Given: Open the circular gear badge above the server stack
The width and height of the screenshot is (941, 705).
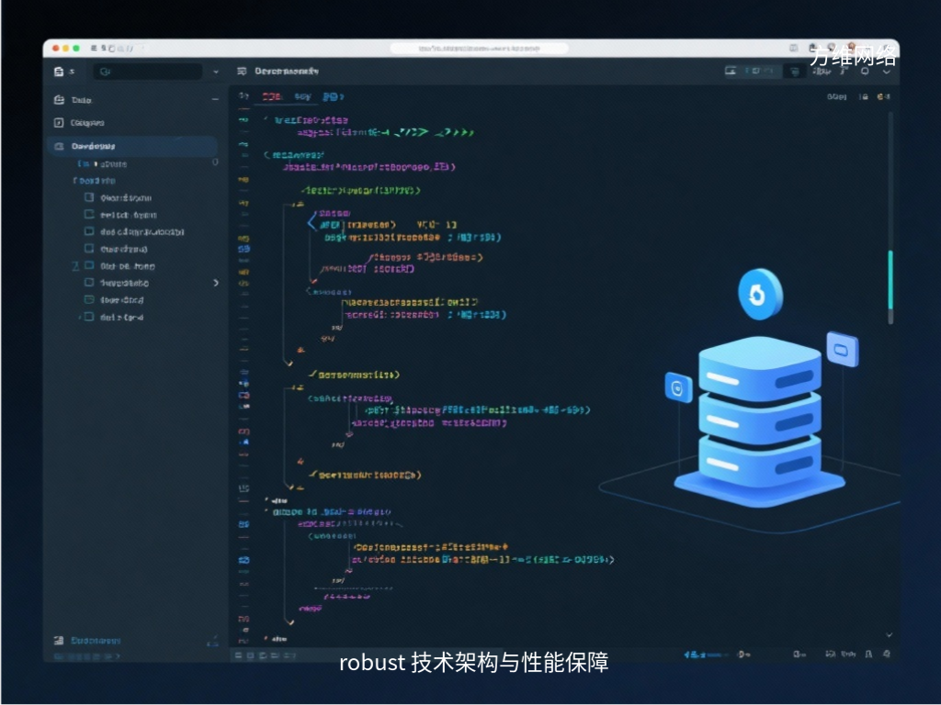Looking at the screenshot, I should coord(760,294).
